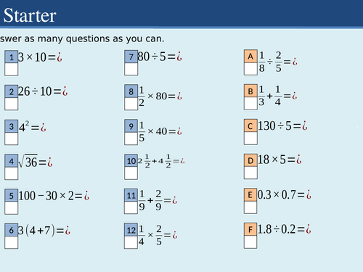Click the answer box under letter C
Viewport: 363px width, 272px height.
250,139
